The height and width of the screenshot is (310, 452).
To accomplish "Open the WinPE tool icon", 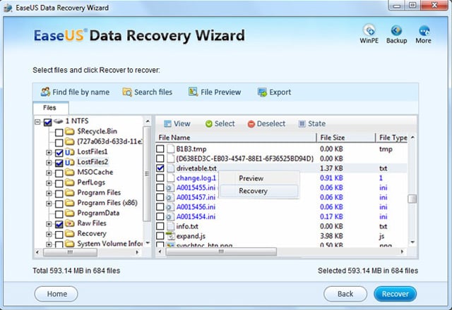I will pyautogui.click(x=369, y=30).
